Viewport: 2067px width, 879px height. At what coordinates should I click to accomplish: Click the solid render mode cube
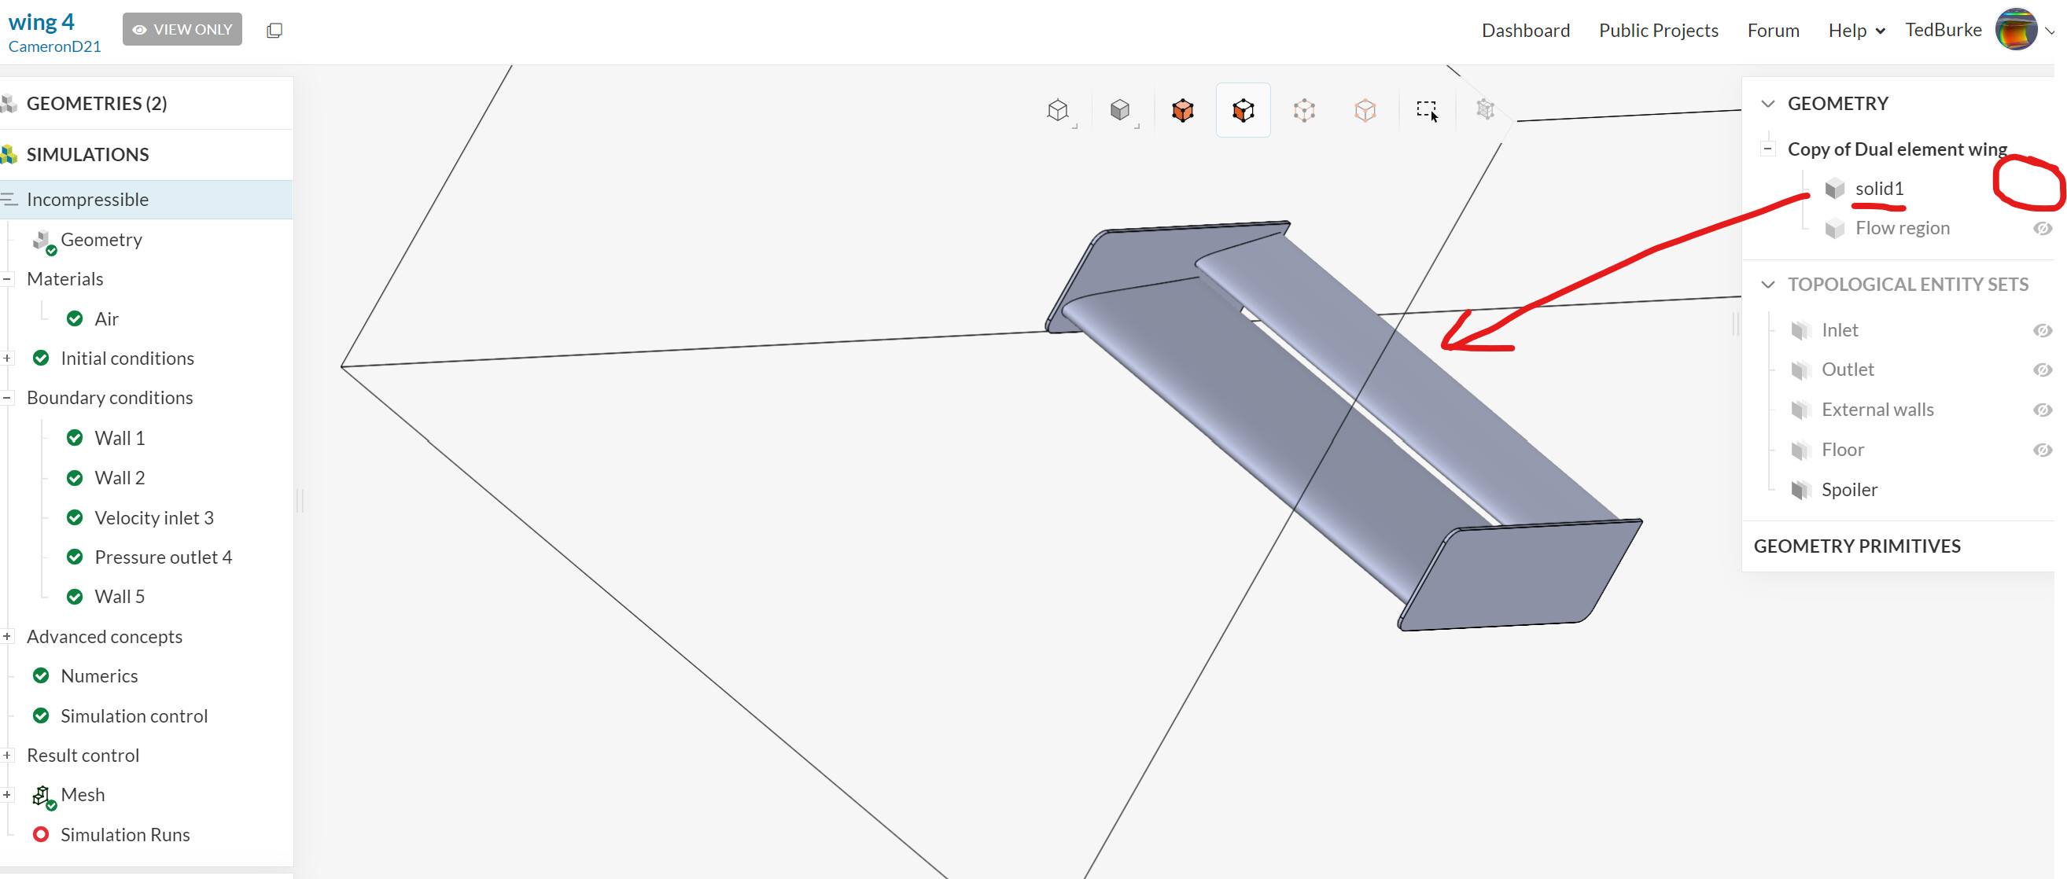pos(1120,110)
